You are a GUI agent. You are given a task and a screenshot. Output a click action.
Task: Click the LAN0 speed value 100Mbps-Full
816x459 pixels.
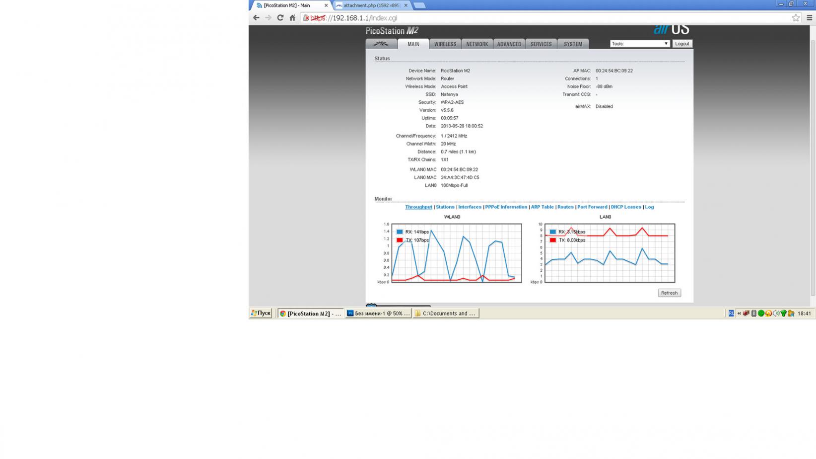tap(454, 185)
